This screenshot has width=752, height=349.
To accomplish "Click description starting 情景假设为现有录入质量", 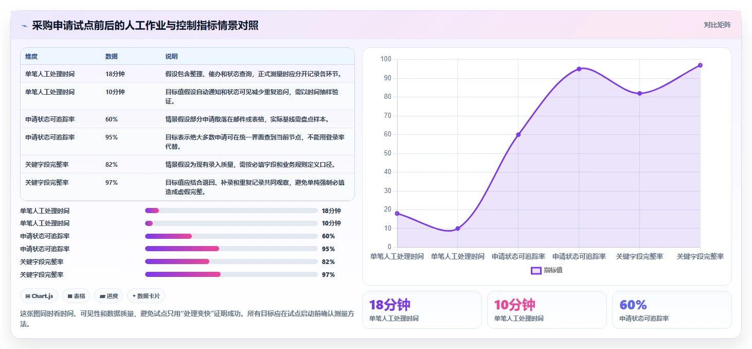I will click(250, 165).
